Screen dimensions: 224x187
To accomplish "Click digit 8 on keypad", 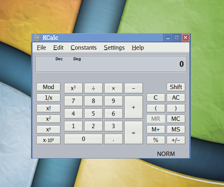I will [x=93, y=101].
